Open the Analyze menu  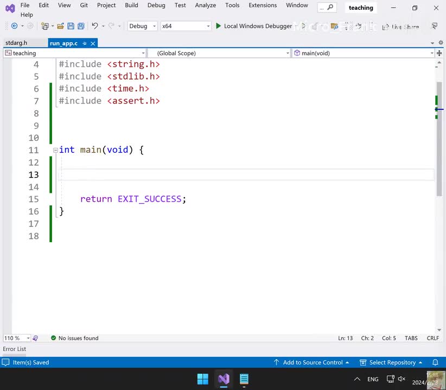[205, 5]
